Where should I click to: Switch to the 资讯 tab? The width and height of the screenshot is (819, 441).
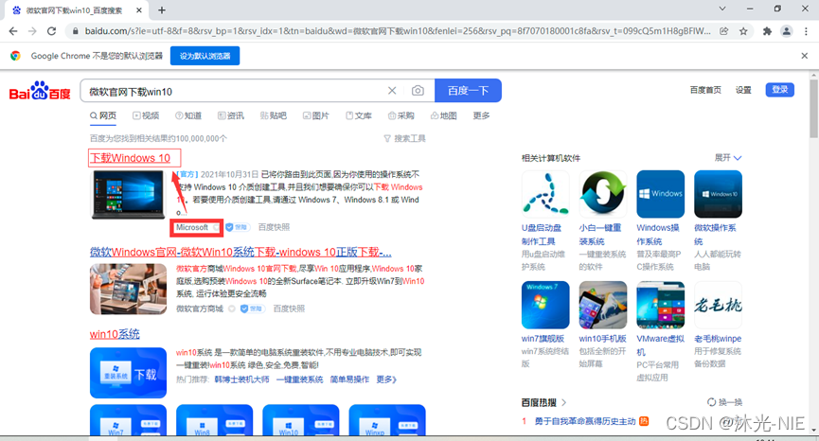231,115
